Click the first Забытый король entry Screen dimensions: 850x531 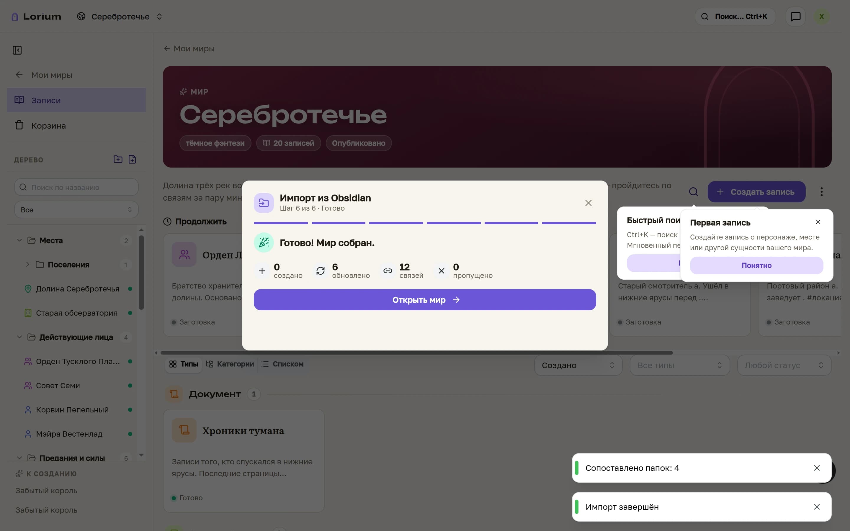click(46, 491)
